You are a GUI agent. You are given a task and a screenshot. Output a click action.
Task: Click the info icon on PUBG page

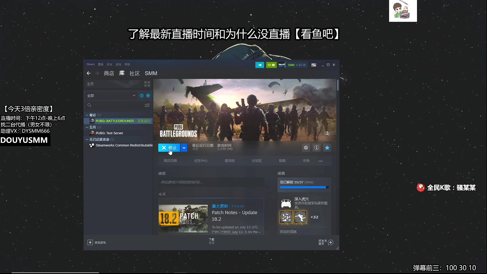316,148
